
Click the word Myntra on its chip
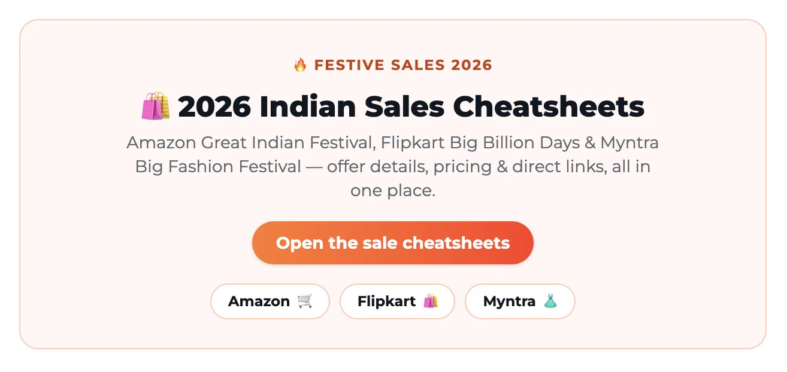click(x=509, y=301)
